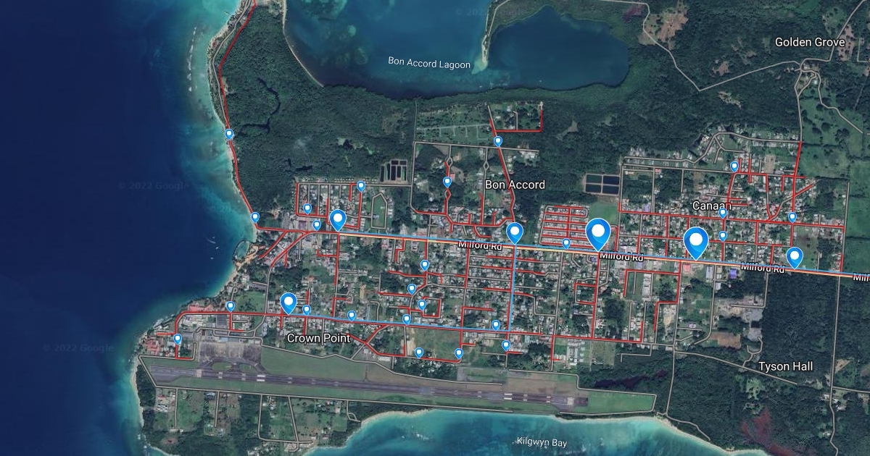This screenshot has height=456, width=870.
Task: Select small pin east of the Canaan label
Action: coord(792,216)
